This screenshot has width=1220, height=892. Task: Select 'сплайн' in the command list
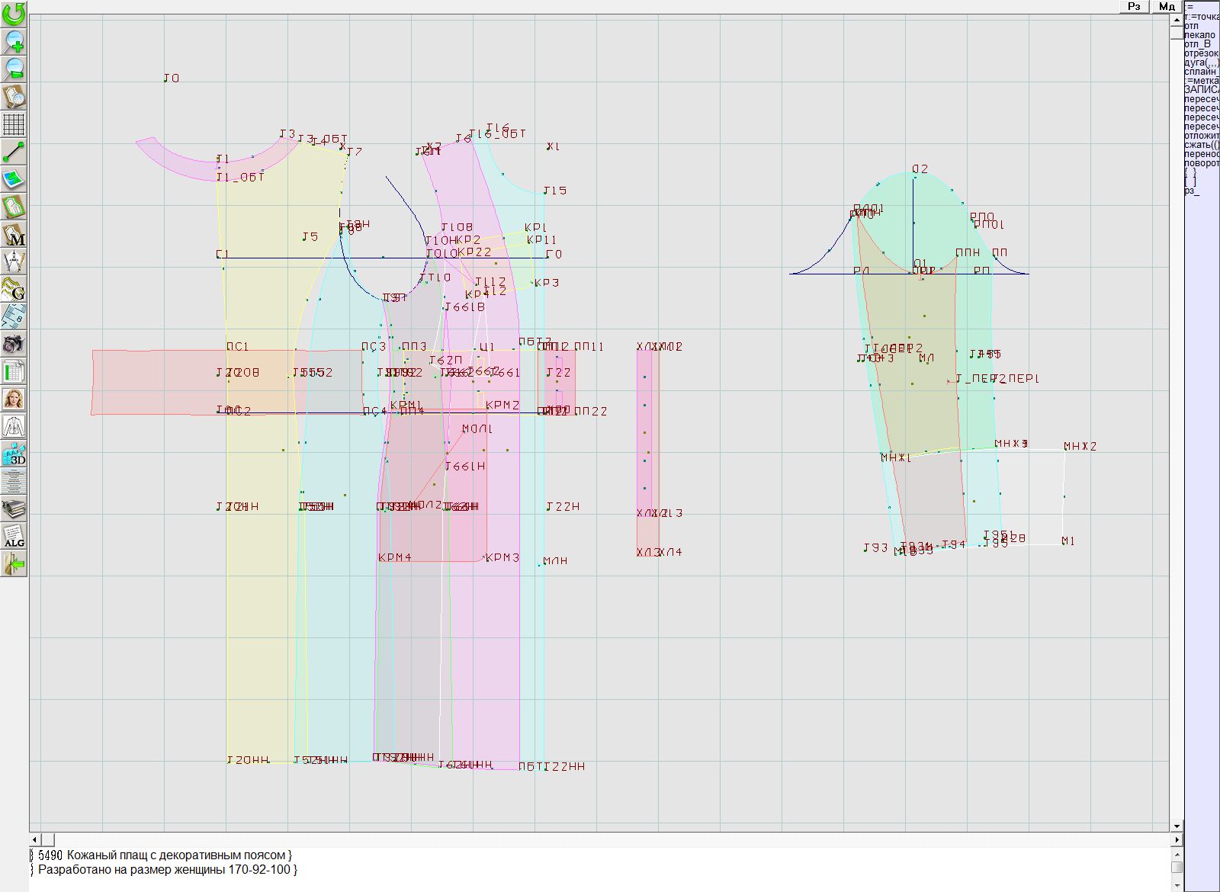tap(1201, 72)
